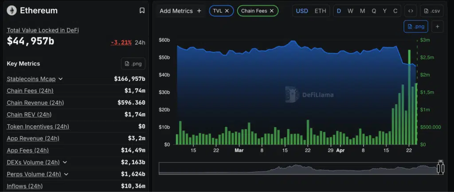Click the Ethereum logo icon

[12, 11]
